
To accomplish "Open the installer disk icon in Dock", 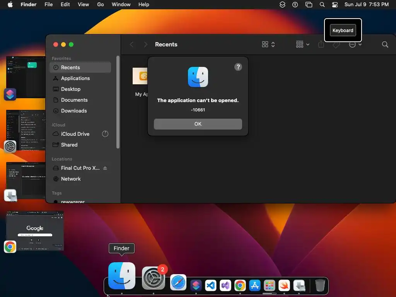I will pyautogui.click(x=299, y=285).
